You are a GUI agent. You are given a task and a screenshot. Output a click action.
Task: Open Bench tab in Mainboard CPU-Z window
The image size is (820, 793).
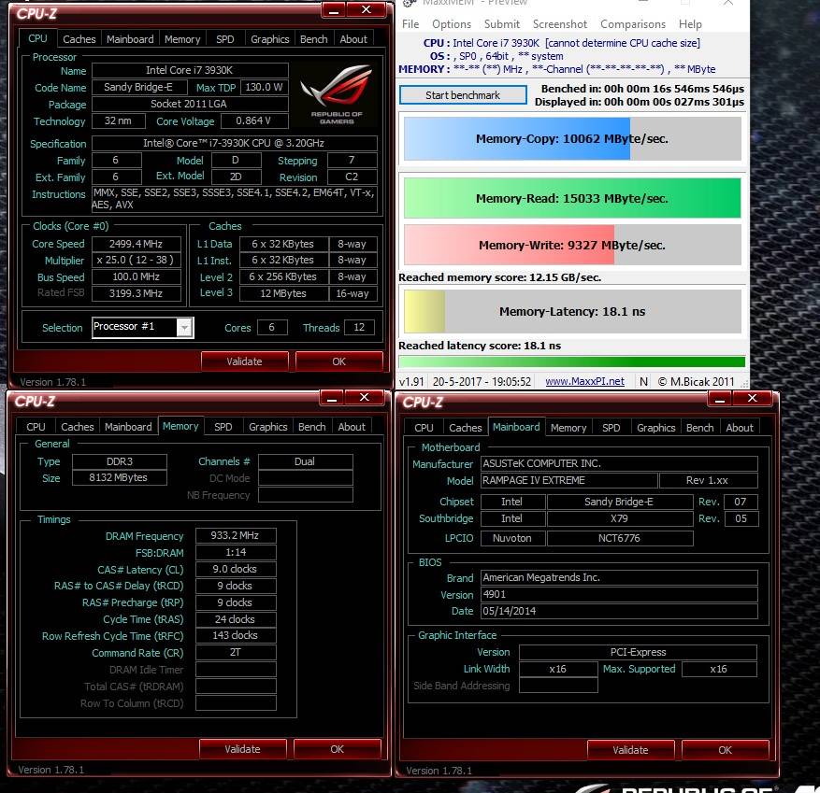[x=699, y=428]
